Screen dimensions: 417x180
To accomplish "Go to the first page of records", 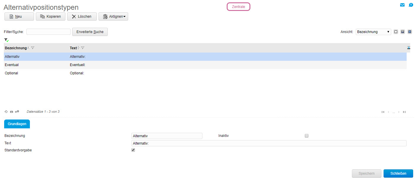I will pos(383,112).
